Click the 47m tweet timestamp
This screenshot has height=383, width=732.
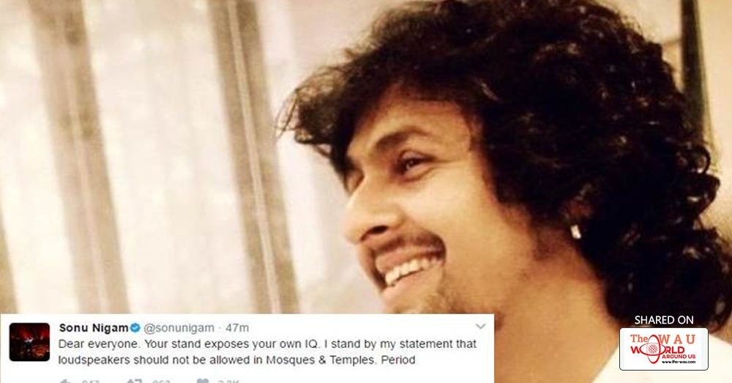coord(237,328)
